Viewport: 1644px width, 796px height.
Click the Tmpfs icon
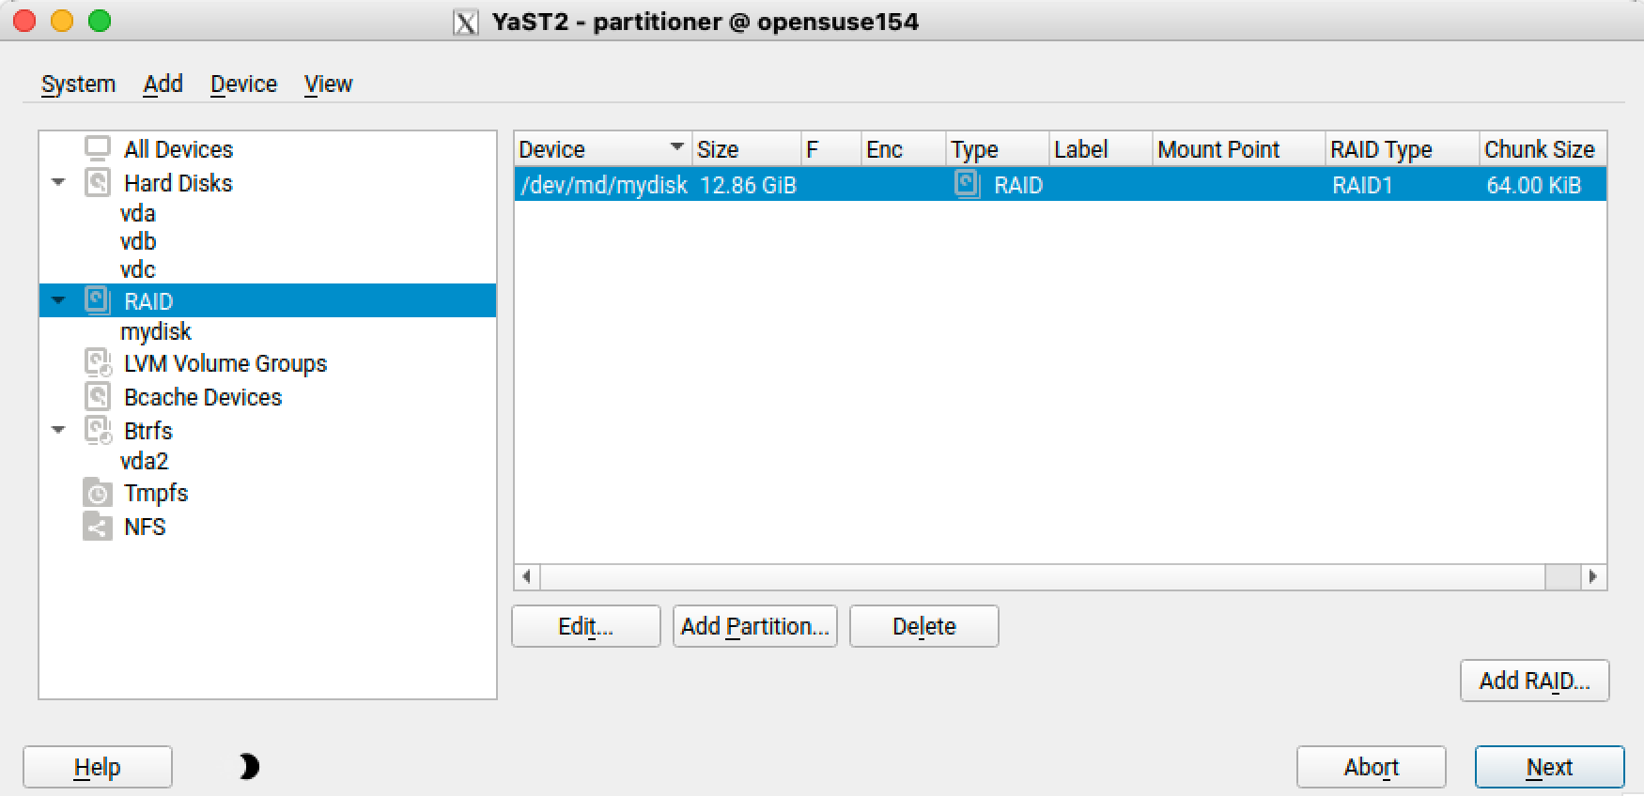[x=98, y=493]
